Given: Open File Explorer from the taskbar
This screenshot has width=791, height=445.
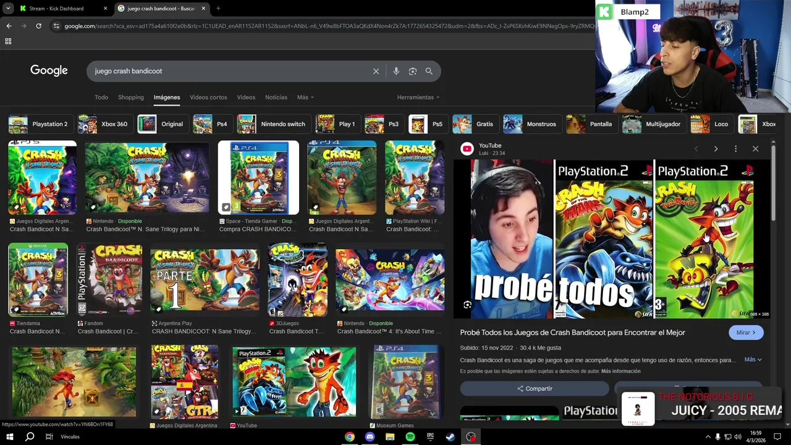Looking at the screenshot, I should click(390, 437).
